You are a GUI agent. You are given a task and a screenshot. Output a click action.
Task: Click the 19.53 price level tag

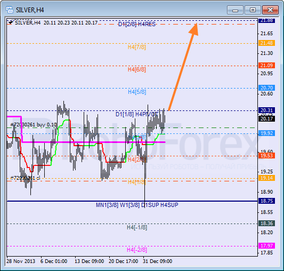click(x=266, y=155)
